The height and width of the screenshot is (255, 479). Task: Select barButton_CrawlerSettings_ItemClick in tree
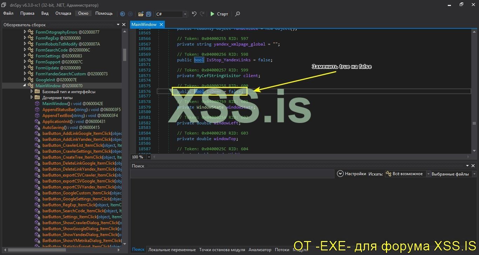point(82,151)
